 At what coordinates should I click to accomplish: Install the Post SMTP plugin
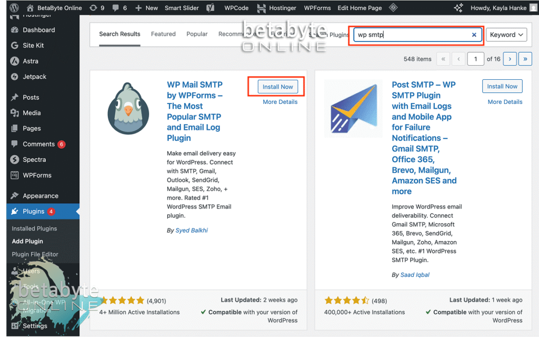(502, 87)
